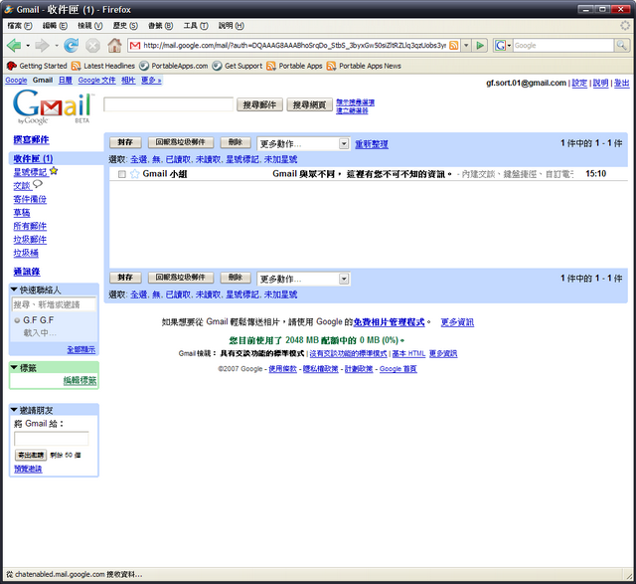Click the Firefox URL address field

coord(294,45)
